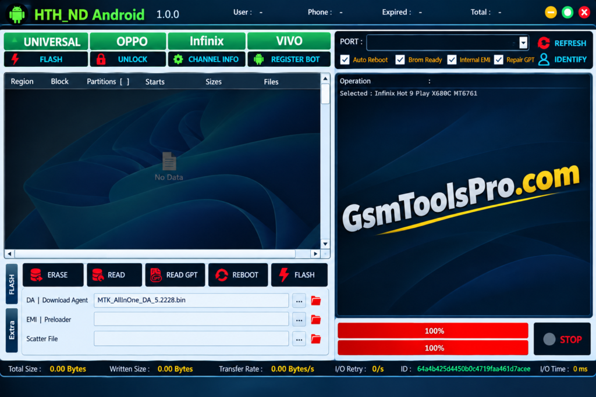Image resolution: width=596 pixels, height=397 pixels.
Task: Click the Sizes column header
Action: point(214,81)
